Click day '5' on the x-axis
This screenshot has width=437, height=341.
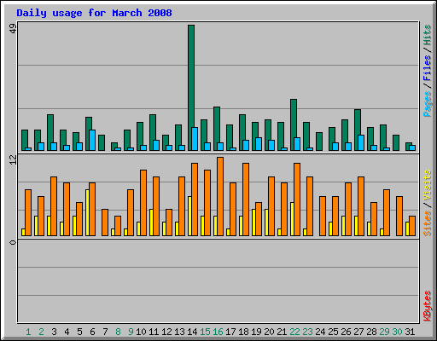79,332
